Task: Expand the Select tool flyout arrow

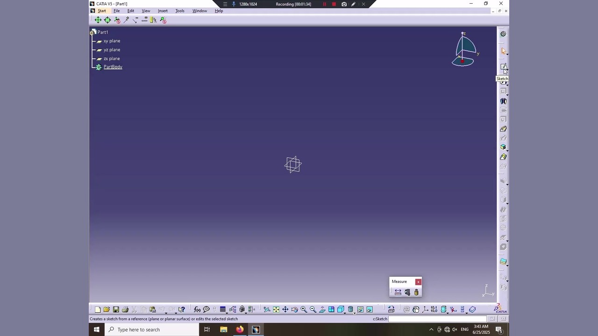Action: tap(507, 54)
